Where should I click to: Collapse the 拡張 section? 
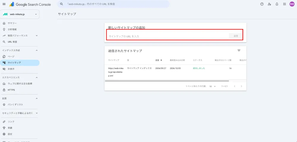tap(37, 99)
